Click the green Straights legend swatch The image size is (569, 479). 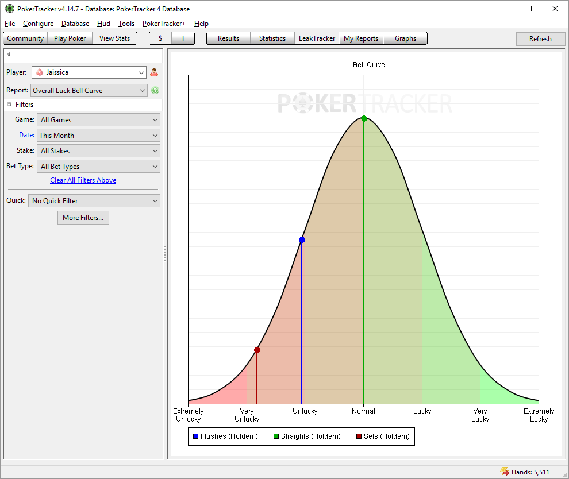pos(276,436)
